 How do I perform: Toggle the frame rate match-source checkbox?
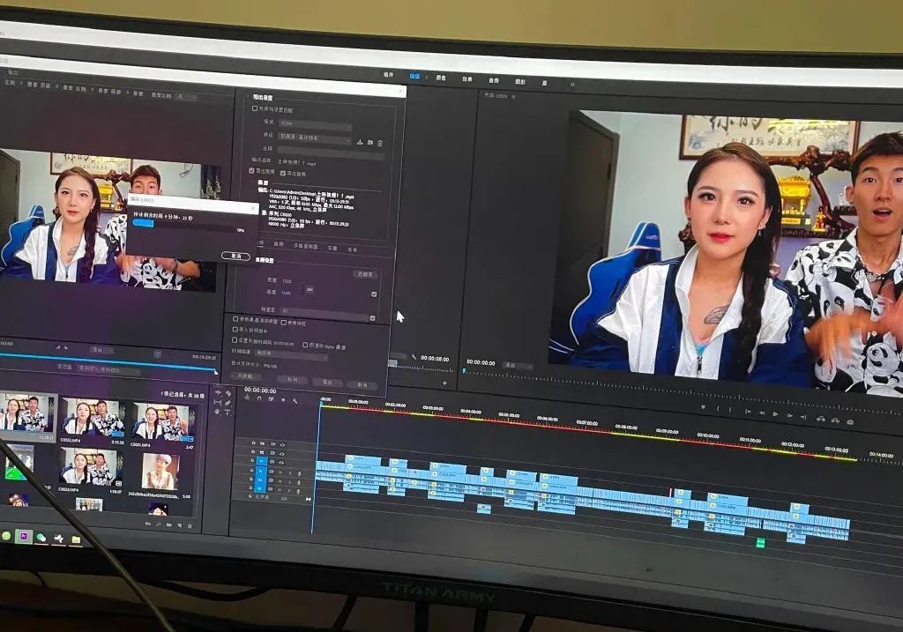pyautogui.click(x=373, y=318)
